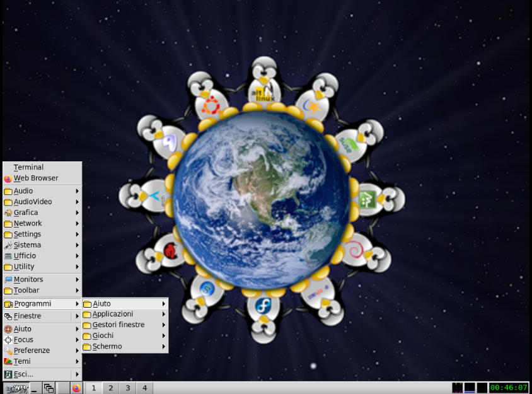The width and height of the screenshot is (532, 394).
Task: Open the Grafica palette icon entry
Action: [x=25, y=213]
